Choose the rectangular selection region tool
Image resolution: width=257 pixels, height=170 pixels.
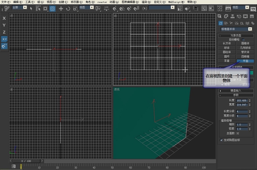45,9
